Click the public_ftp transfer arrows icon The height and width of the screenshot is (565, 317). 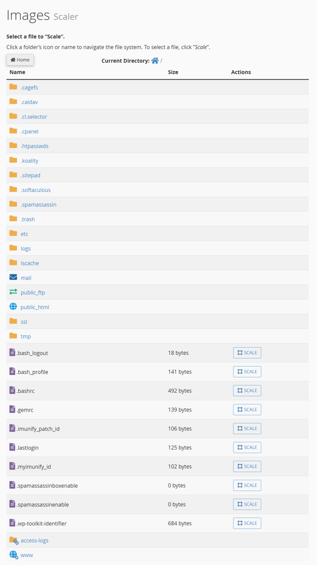tap(13, 292)
